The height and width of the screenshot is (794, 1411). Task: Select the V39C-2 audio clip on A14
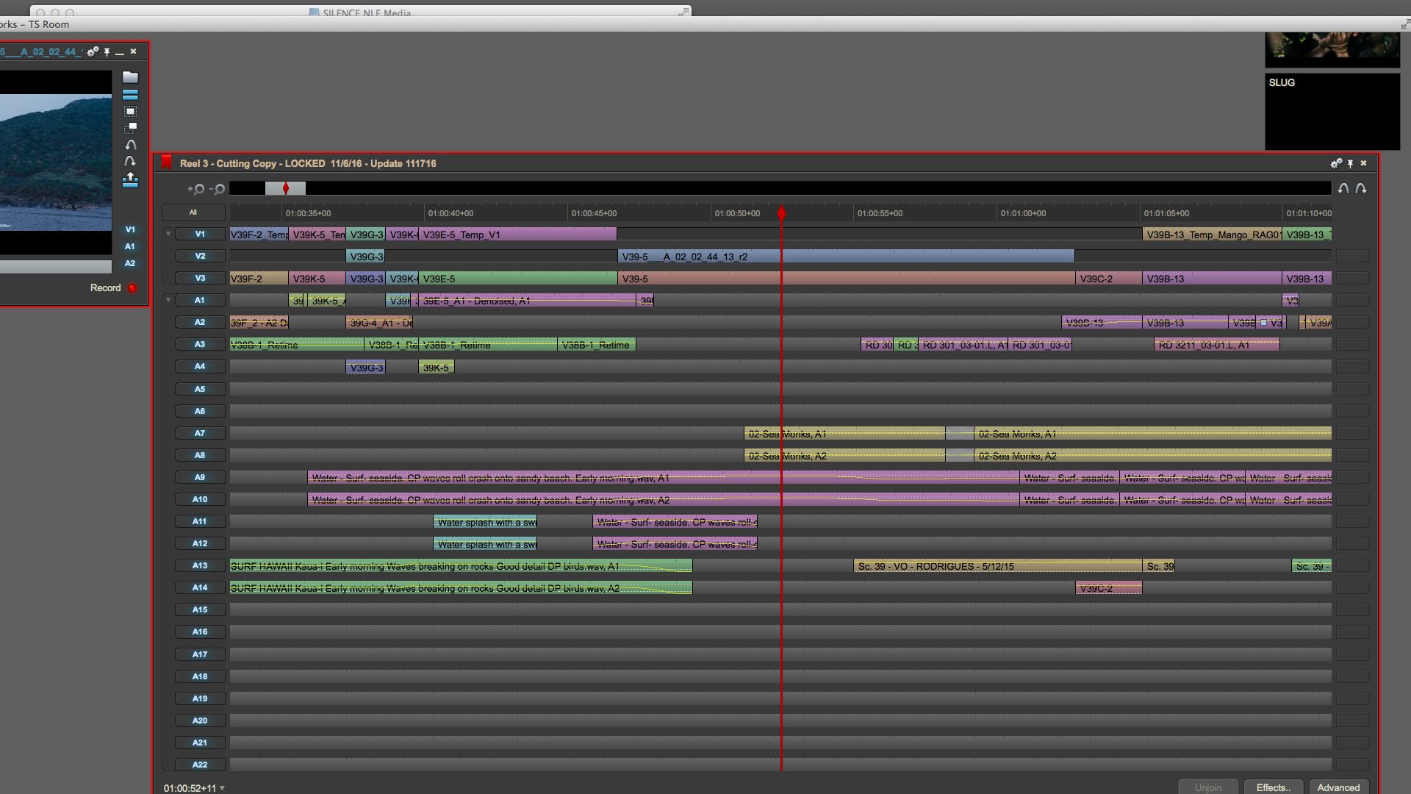(1108, 588)
